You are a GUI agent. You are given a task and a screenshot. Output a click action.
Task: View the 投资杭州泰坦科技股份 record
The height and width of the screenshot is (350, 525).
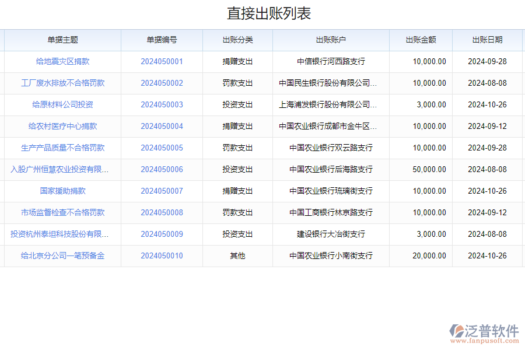(60, 234)
